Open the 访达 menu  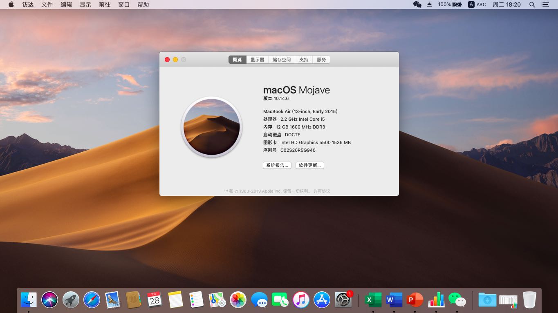point(28,4)
